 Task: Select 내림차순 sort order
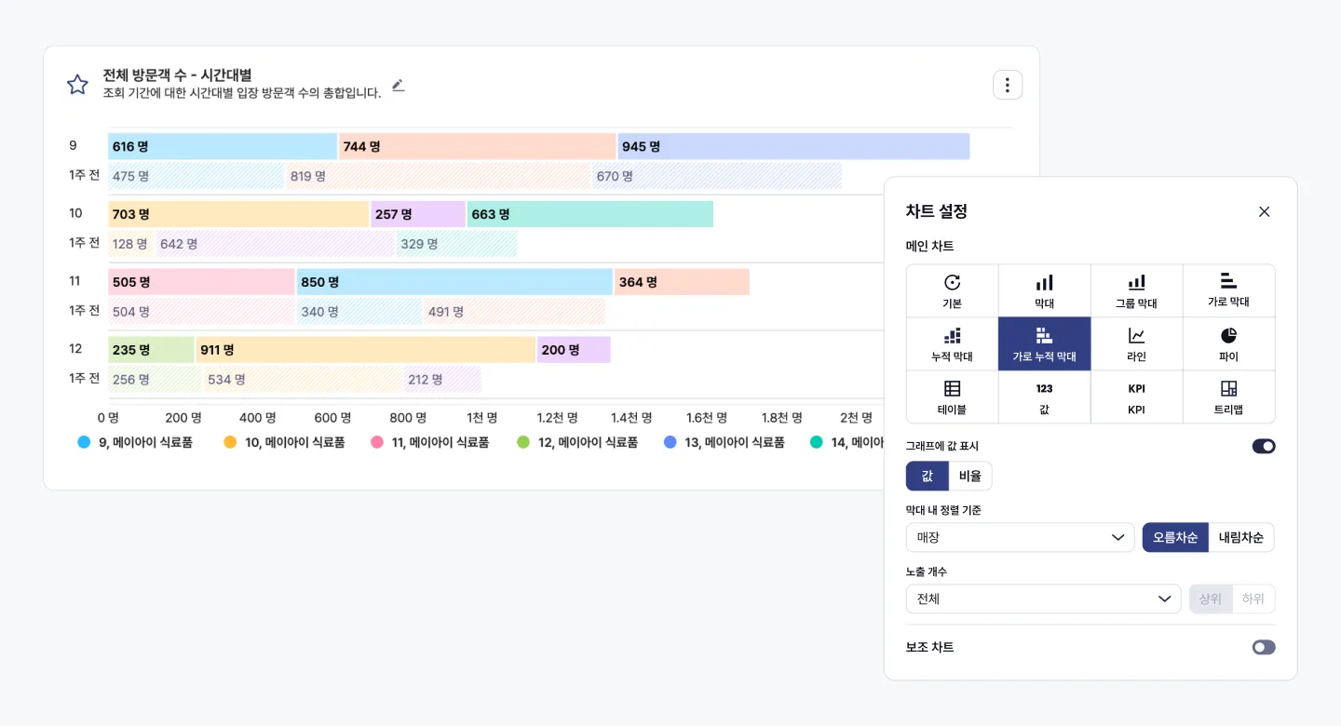[1240, 538]
